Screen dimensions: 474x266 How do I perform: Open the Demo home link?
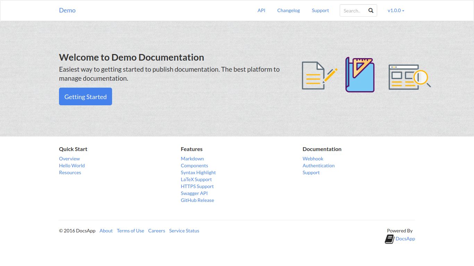pos(67,10)
